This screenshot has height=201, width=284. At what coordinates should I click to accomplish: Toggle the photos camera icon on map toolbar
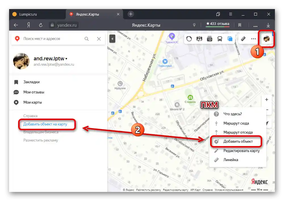coord(210,39)
